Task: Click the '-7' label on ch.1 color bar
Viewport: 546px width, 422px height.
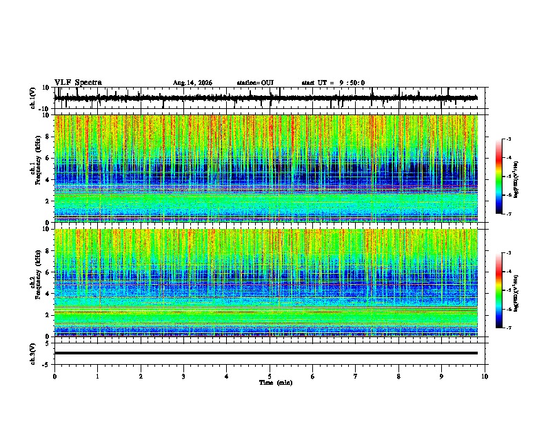Action: pos(508,214)
